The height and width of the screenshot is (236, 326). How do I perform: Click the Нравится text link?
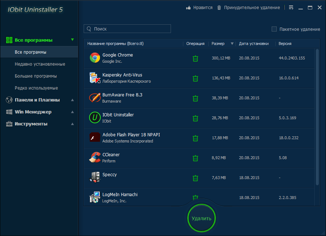203,8
